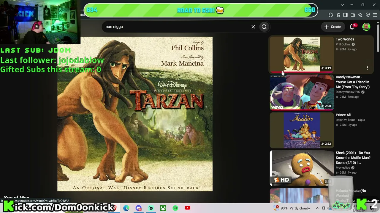Open the browser wallet icon
Image resolution: width=380 pixels, height=213 pixels.
pos(353,15)
